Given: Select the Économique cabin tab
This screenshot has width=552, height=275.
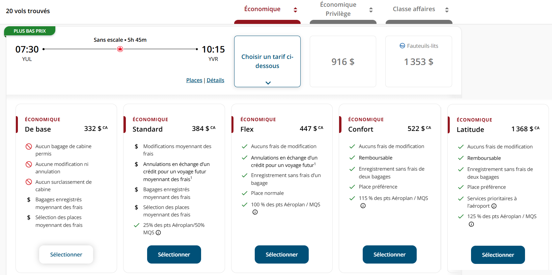Looking at the screenshot, I should tap(263, 9).
